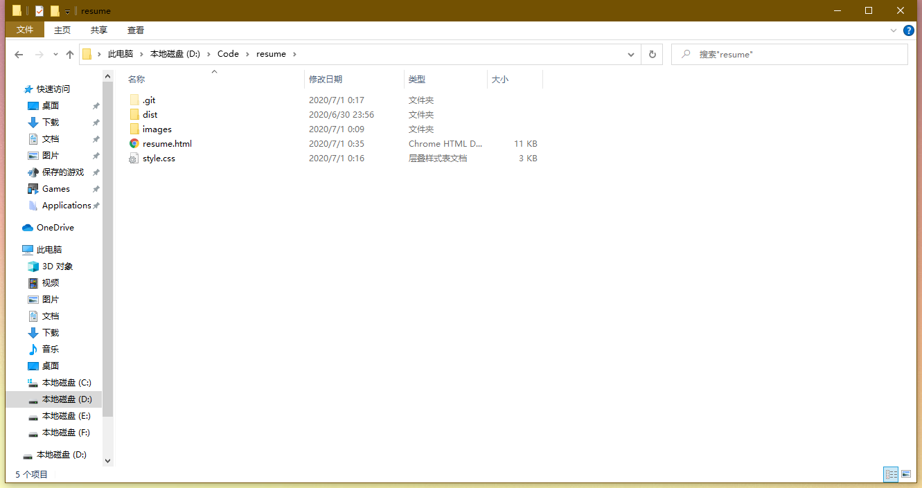Sort by 类型 column header
The width and height of the screenshot is (922, 488).
[x=417, y=80]
